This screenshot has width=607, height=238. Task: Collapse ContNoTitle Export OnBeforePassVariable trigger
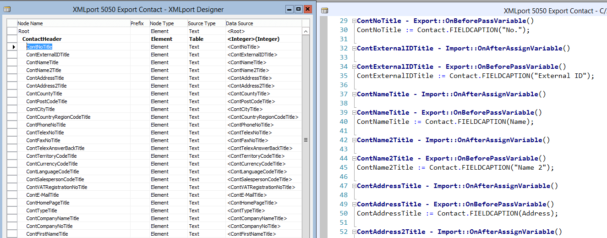[x=354, y=21]
